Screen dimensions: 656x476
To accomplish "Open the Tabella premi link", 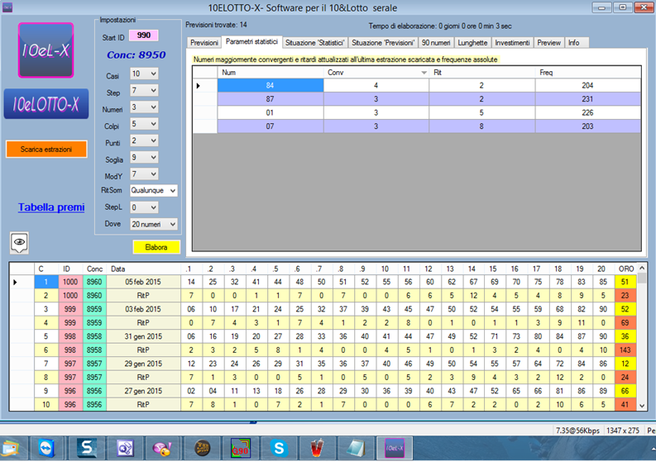I will [x=51, y=207].
